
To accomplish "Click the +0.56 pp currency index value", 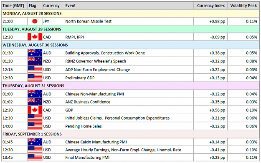I will (217, 110).
